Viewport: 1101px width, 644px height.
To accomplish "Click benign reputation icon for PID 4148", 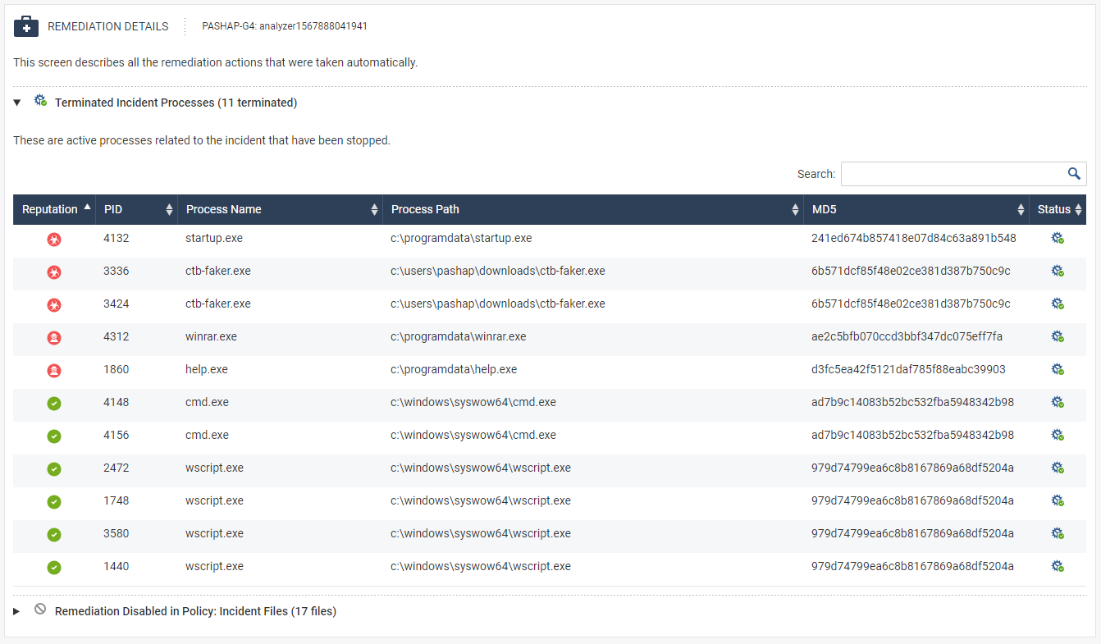I will pyautogui.click(x=54, y=404).
